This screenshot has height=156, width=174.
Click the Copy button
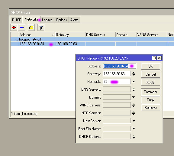tap(150, 100)
